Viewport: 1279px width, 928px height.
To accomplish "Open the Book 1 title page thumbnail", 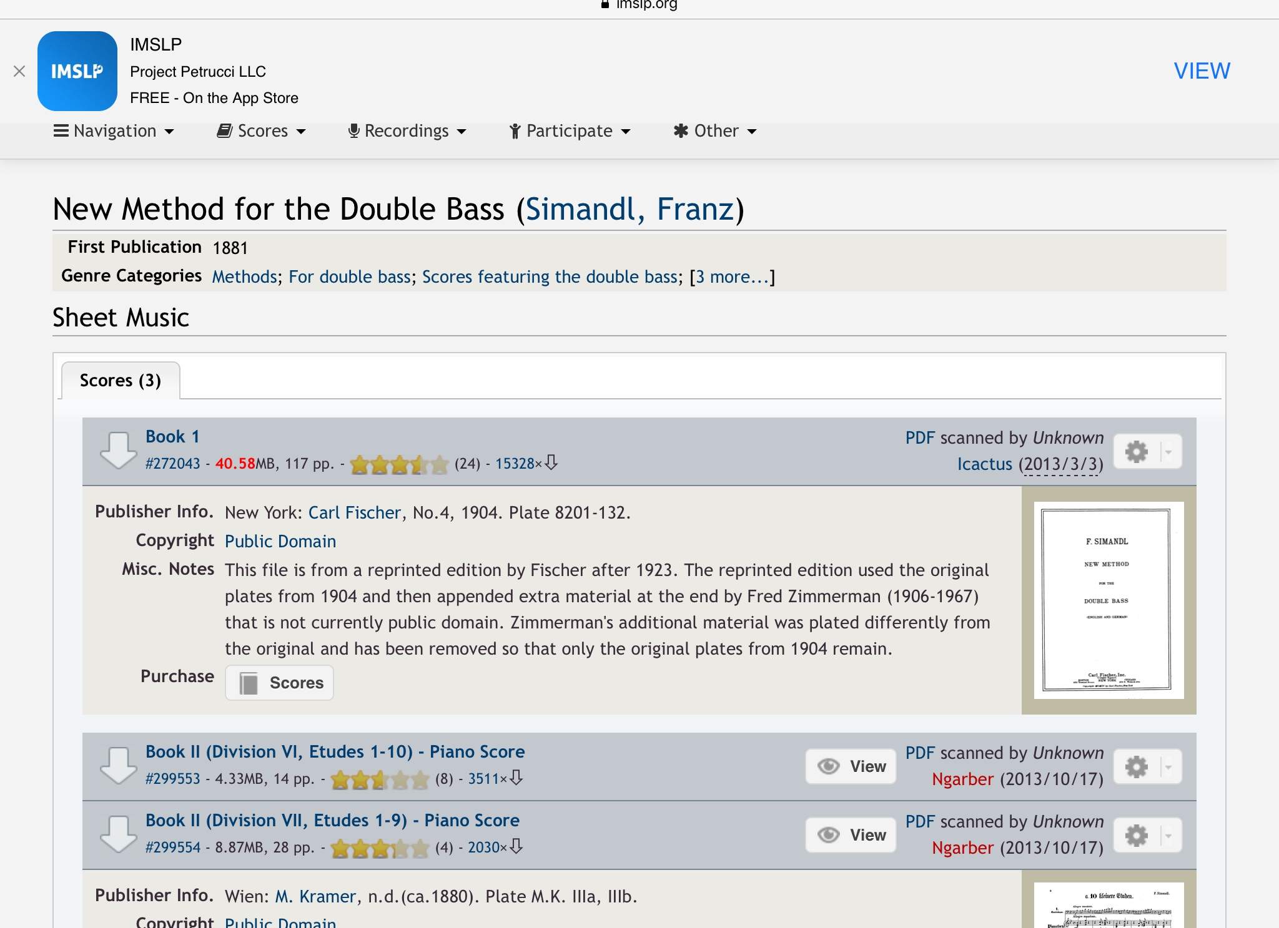I will tap(1109, 600).
